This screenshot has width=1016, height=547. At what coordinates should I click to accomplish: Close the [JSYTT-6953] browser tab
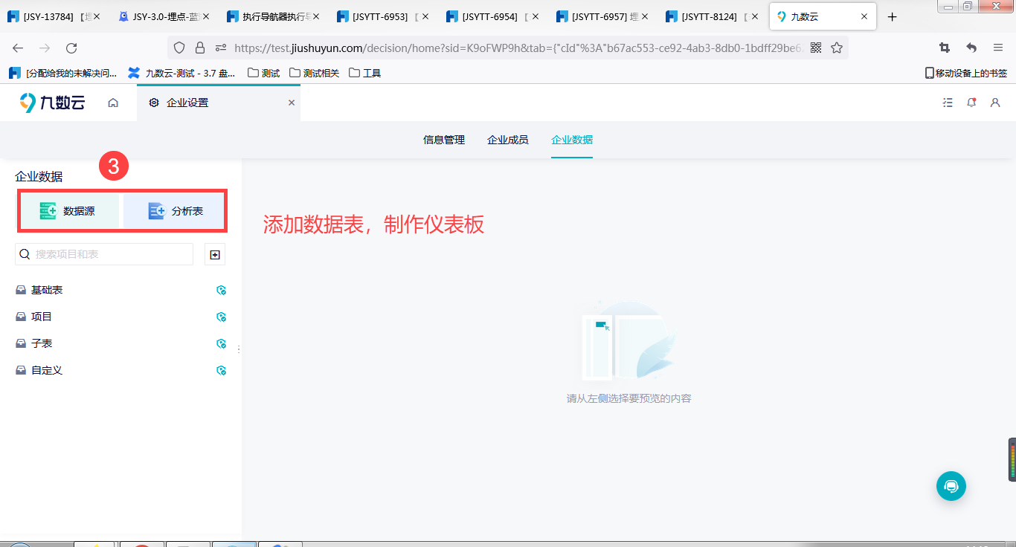[x=426, y=16]
